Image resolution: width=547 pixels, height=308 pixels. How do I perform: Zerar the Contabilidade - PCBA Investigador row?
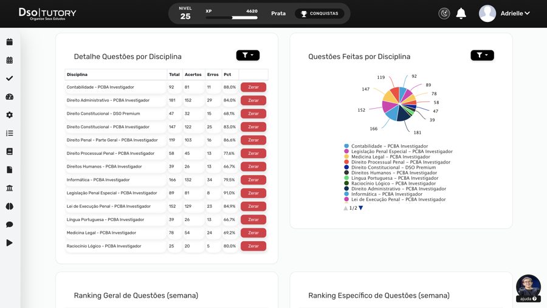253,87
